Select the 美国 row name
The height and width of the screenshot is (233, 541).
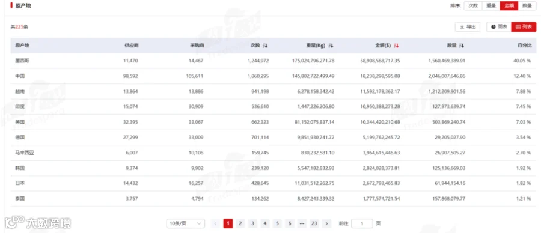click(x=20, y=122)
